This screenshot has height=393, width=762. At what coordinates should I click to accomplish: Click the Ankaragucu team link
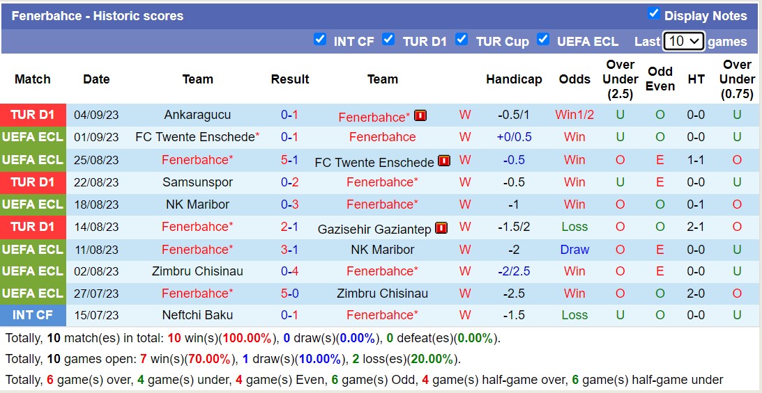[197, 115]
